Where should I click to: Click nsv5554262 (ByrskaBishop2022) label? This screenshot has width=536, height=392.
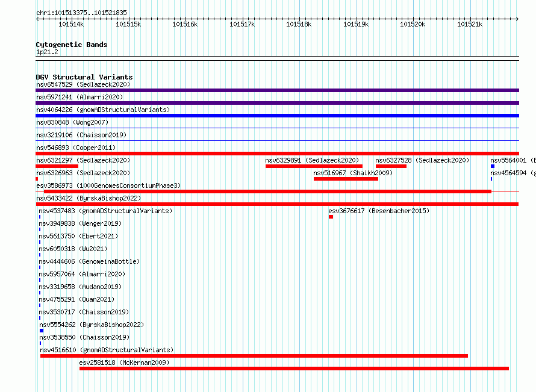[x=92, y=325]
